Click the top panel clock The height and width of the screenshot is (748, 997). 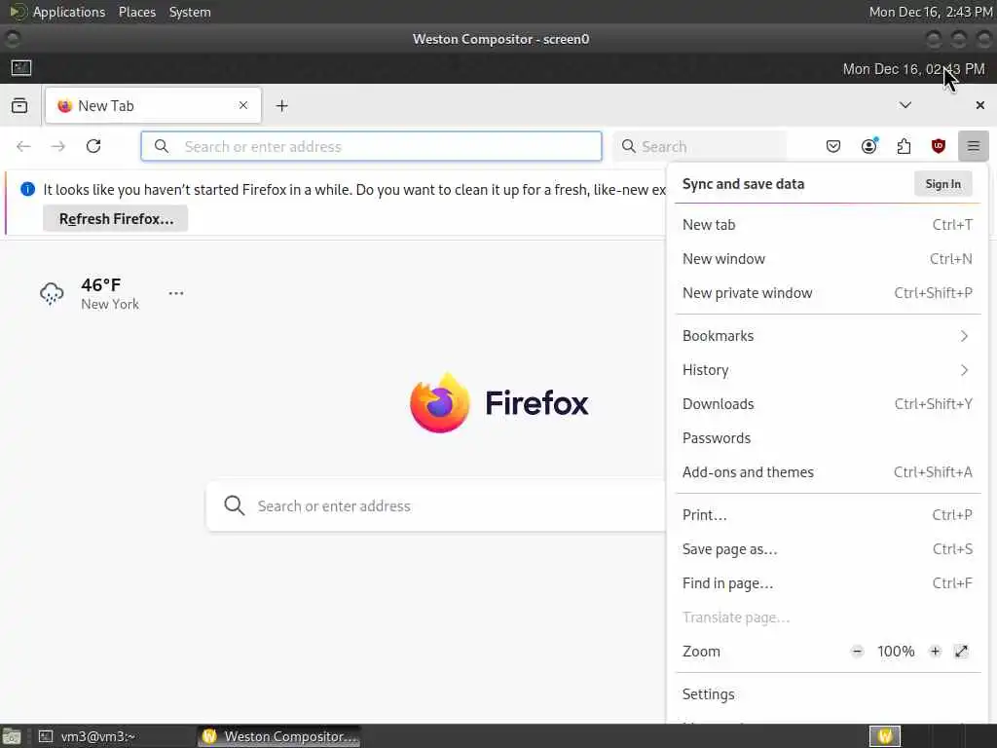[930, 12]
